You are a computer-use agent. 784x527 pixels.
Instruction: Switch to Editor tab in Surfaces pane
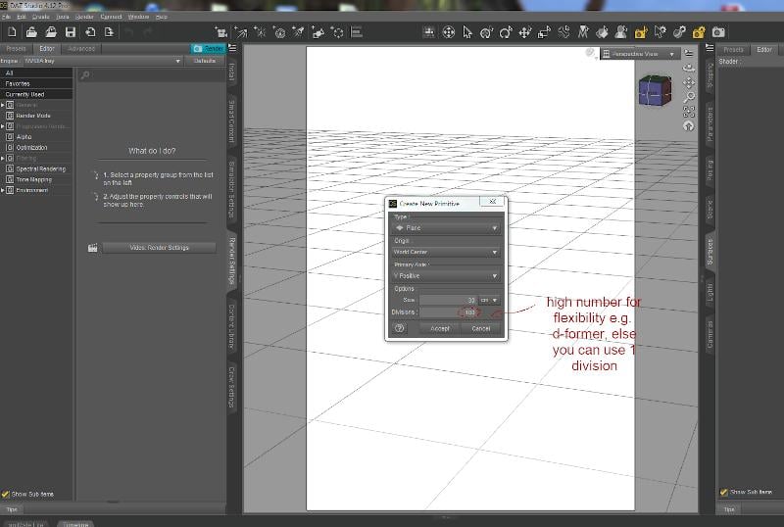pyautogui.click(x=764, y=50)
